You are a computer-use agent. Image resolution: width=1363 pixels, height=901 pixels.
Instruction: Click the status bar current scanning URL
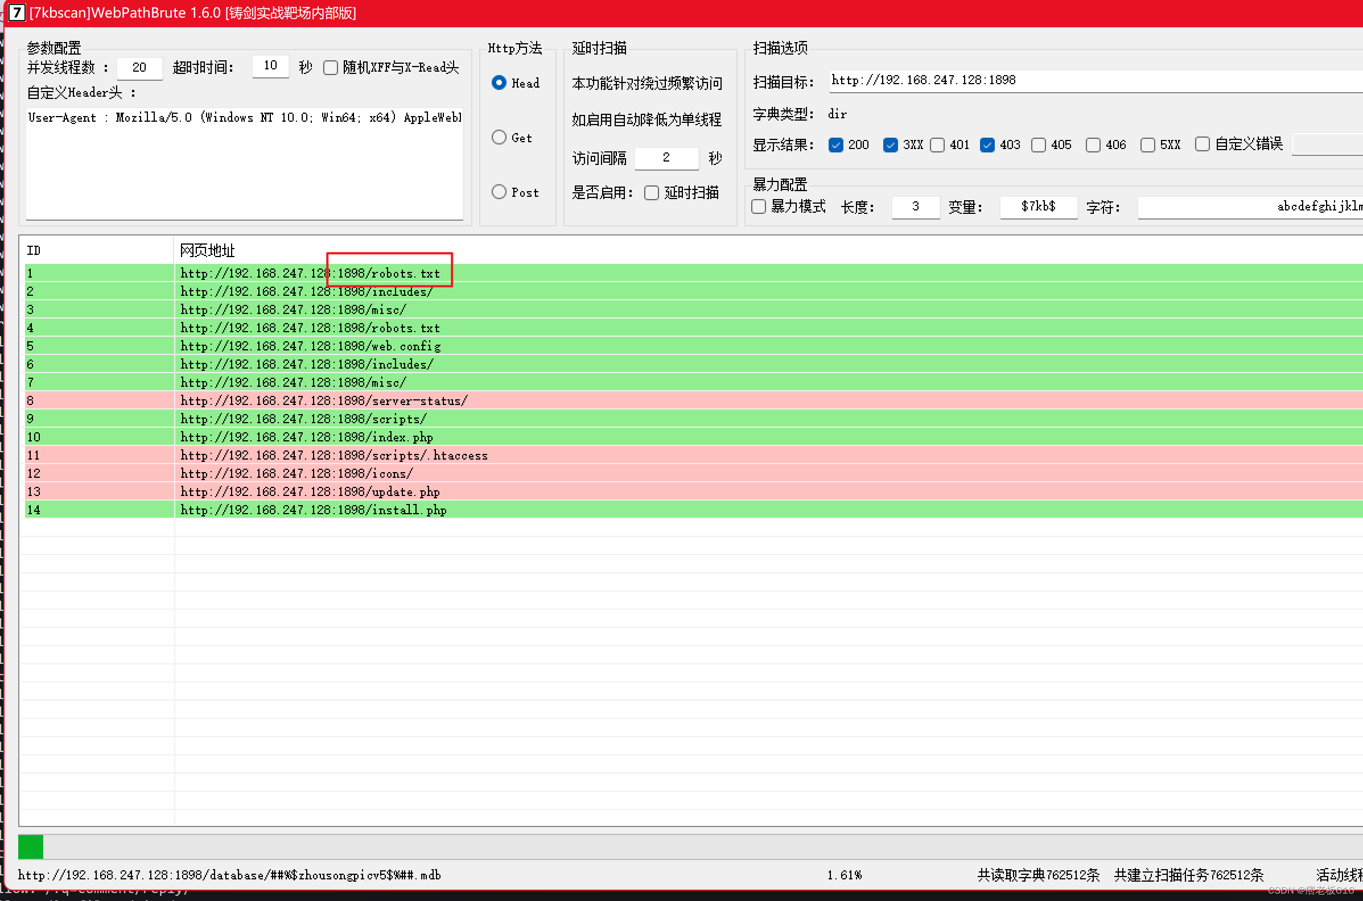tap(229, 875)
